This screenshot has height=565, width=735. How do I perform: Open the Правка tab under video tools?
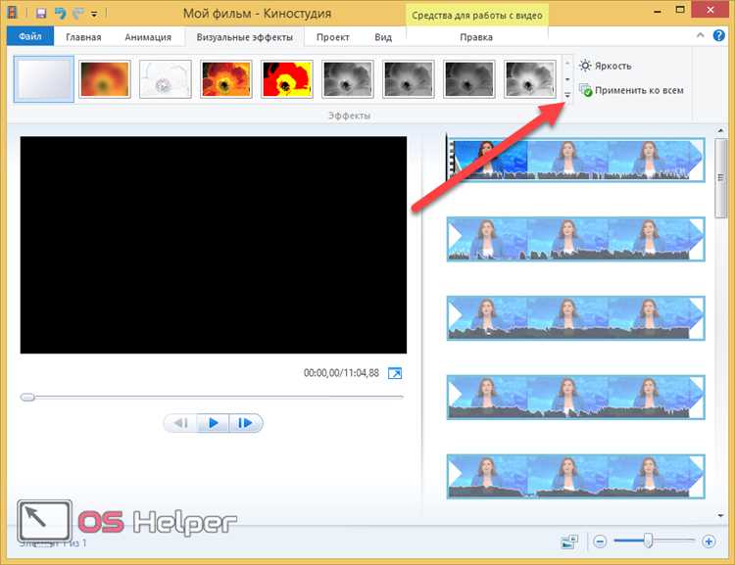[x=476, y=37]
